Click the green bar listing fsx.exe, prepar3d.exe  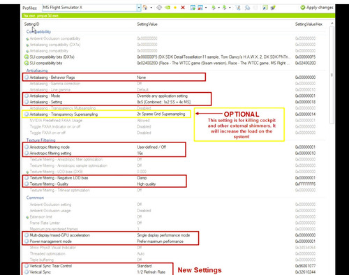click(x=179, y=15)
